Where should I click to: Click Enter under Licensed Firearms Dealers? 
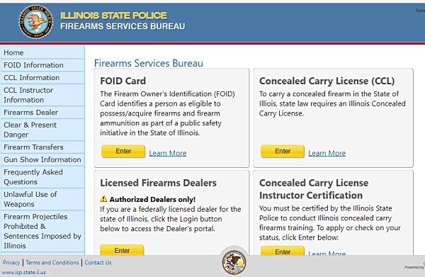click(x=122, y=250)
